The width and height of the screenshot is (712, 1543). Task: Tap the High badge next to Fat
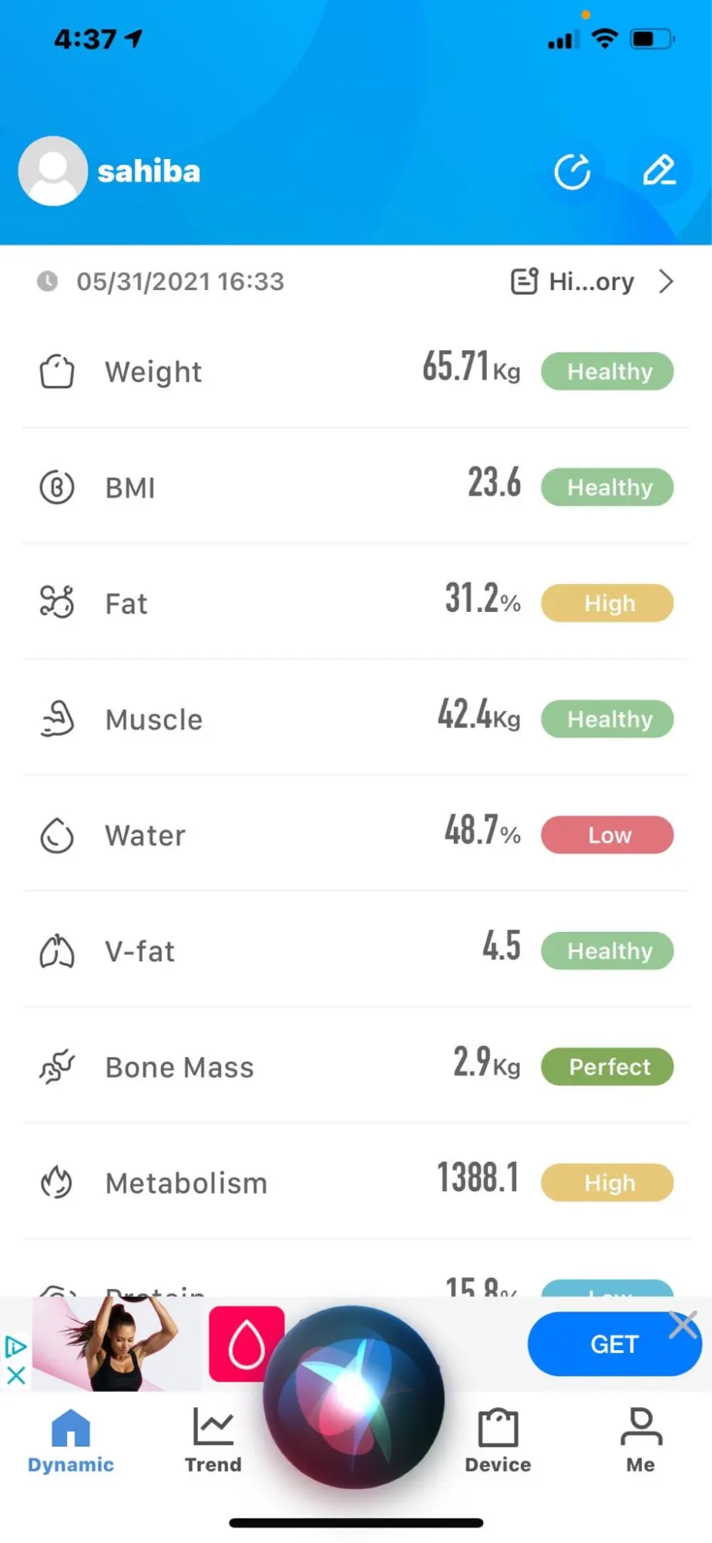(x=607, y=603)
